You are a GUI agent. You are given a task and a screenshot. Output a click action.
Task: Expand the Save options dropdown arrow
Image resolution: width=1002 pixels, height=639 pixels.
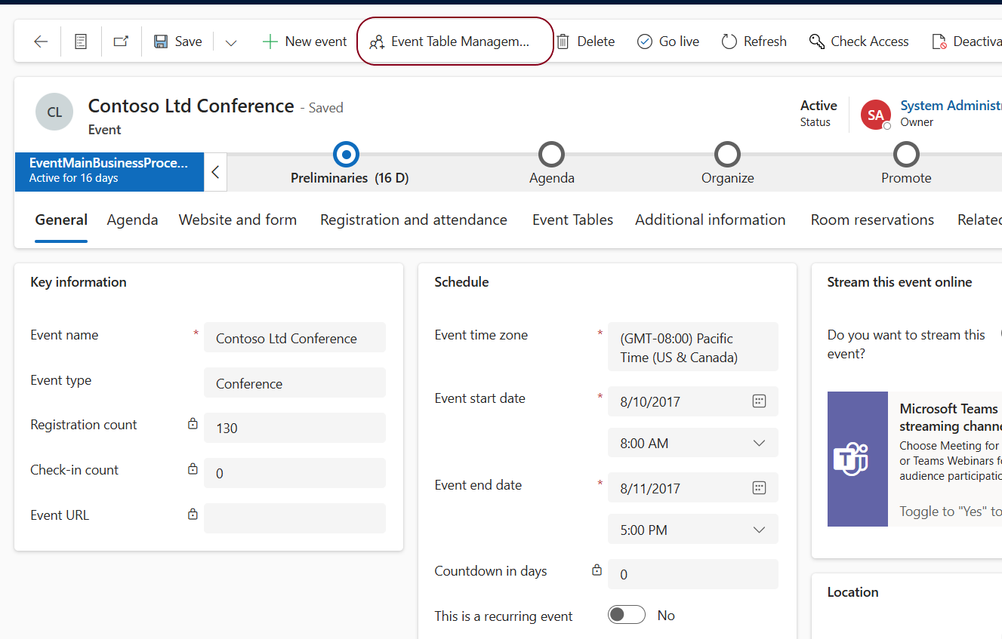(x=231, y=42)
